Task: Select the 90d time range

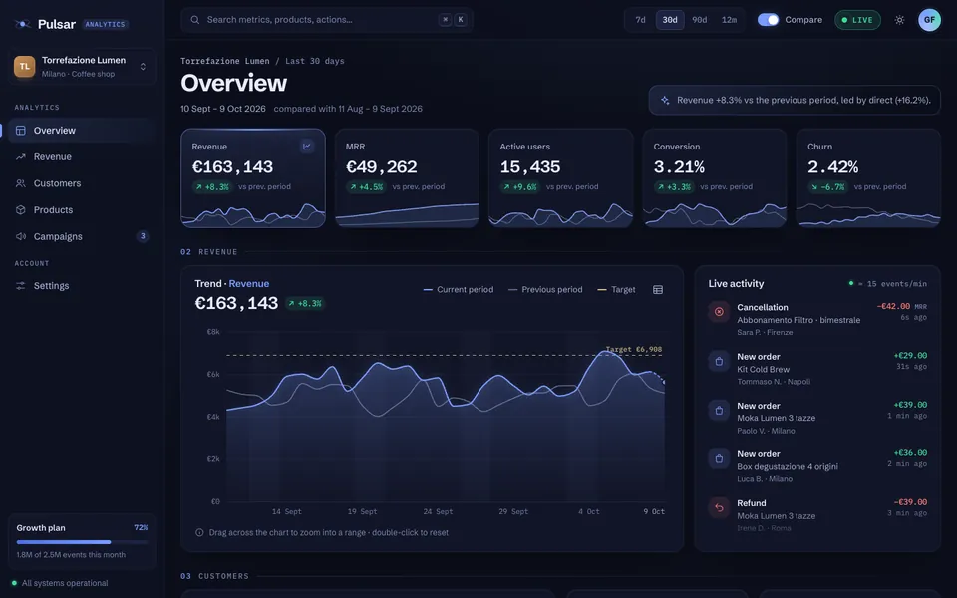Action: (x=700, y=20)
